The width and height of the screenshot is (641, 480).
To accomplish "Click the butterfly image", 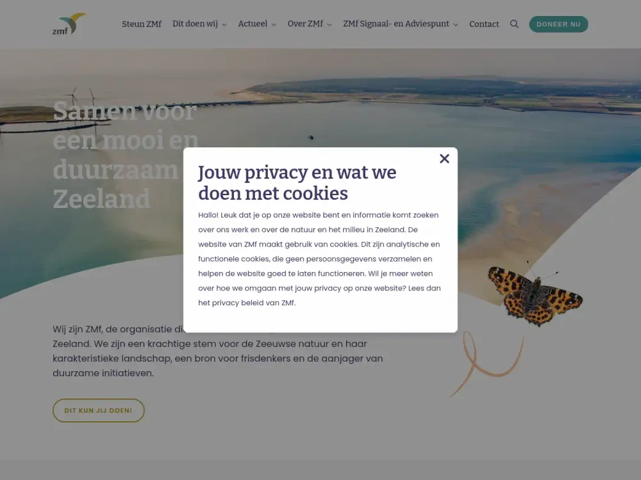I will click(x=535, y=294).
